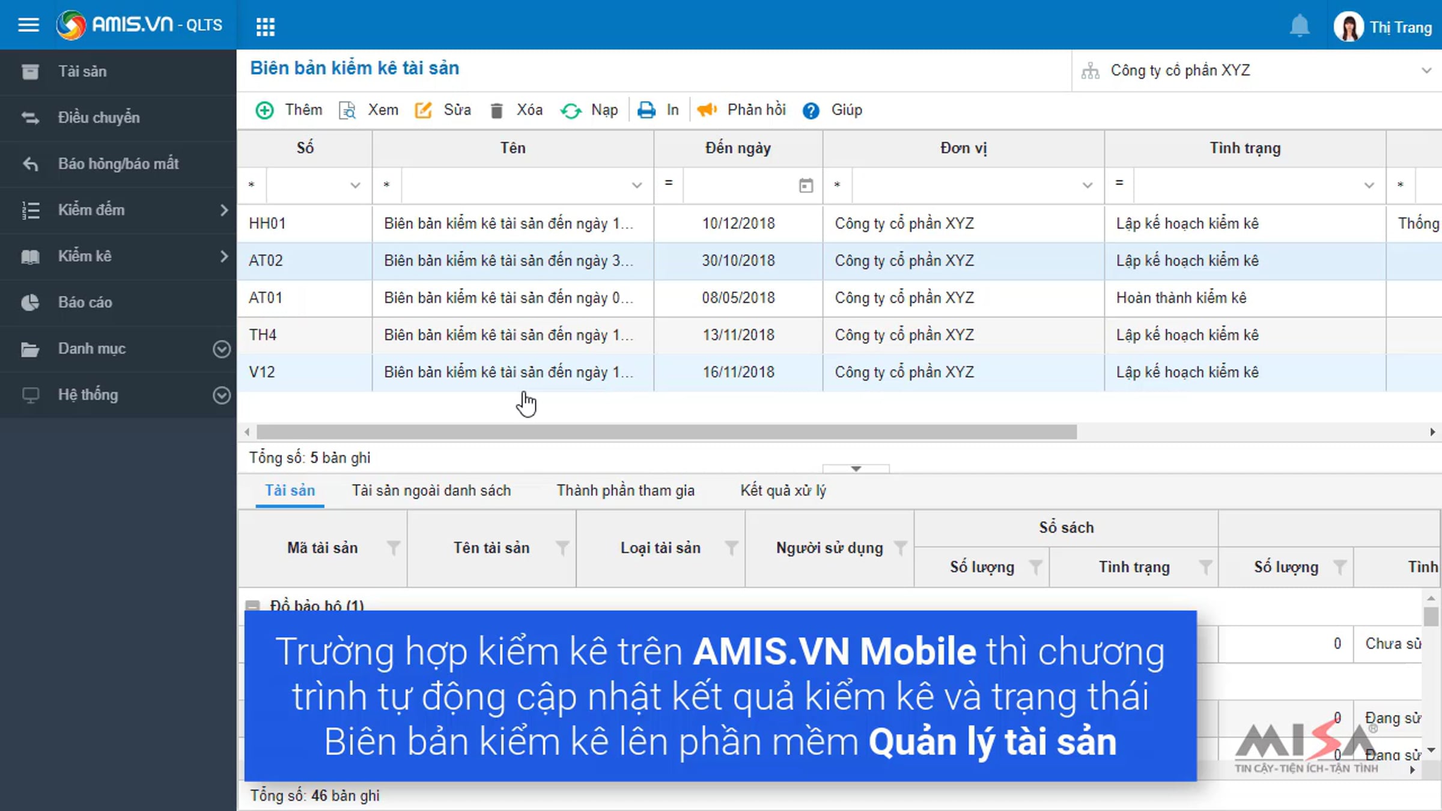This screenshot has height=811, width=1442.
Task: Open the Đến ngày calendar picker
Action: (x=806, y=186)
